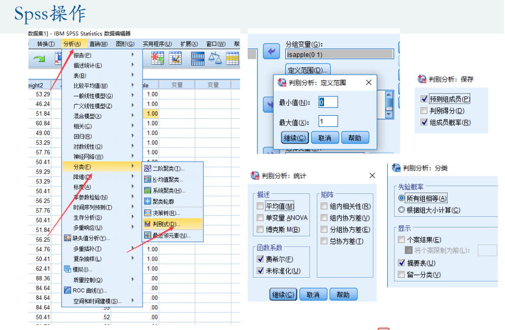Click define range (定义范围) button
The height and width of the screenshot is (330, 505).
coord(308,70)
